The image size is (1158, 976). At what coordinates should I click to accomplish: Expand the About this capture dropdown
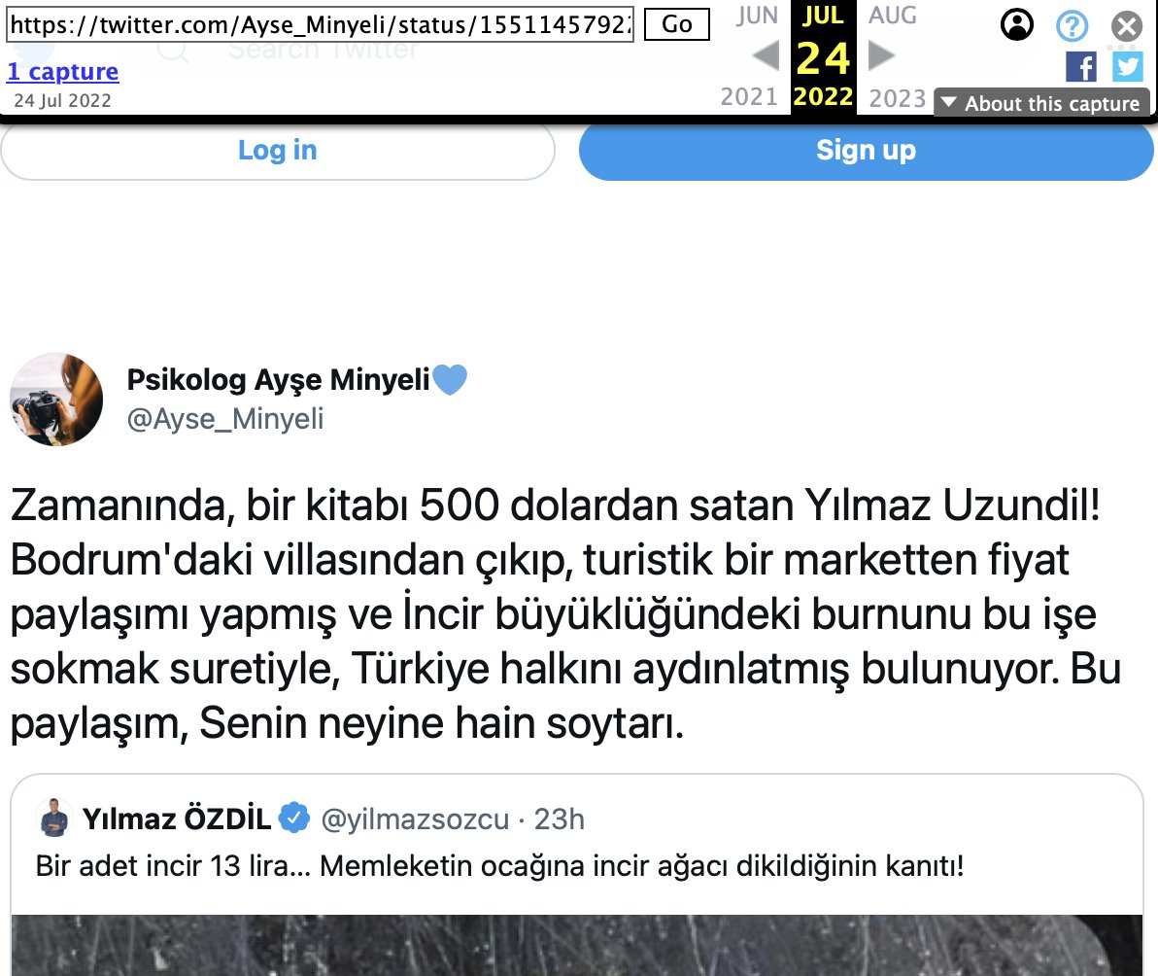1041,103
